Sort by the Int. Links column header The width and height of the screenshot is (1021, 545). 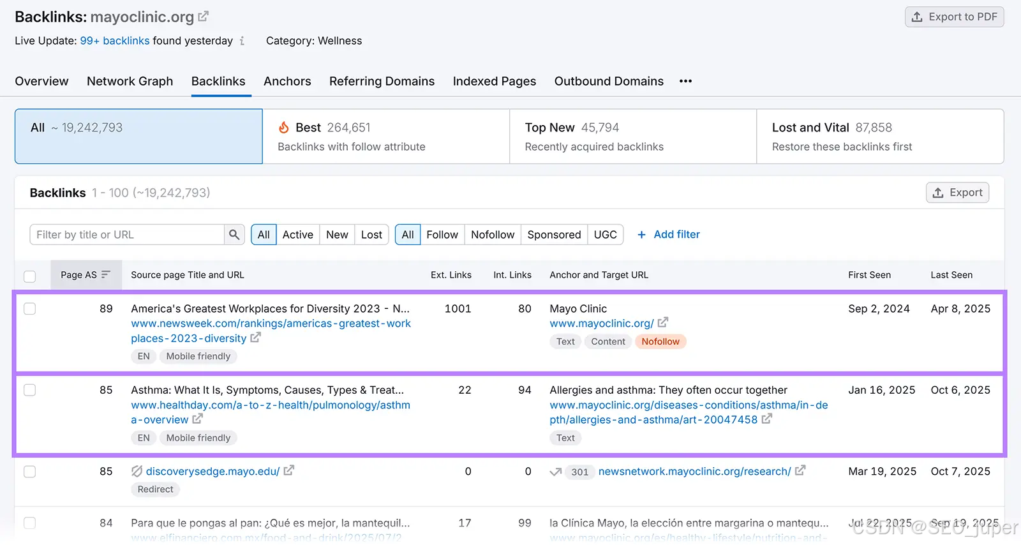pos(512,275)
